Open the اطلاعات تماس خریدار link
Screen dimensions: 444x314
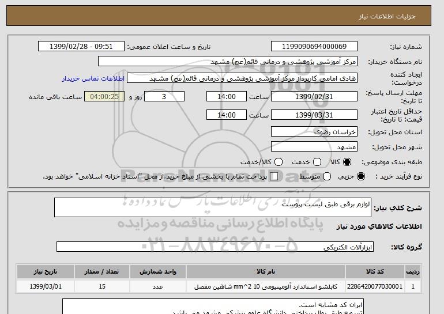(x=93, y=78)
